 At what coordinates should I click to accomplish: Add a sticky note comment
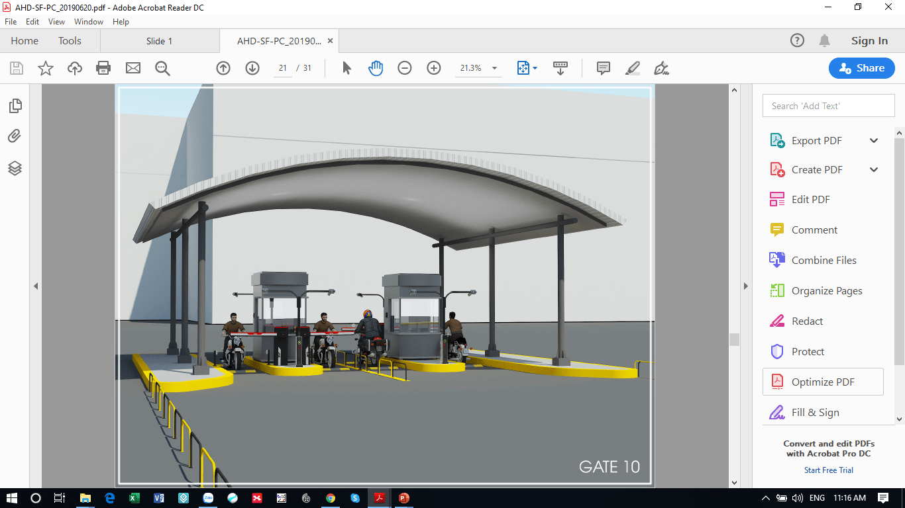603,68
